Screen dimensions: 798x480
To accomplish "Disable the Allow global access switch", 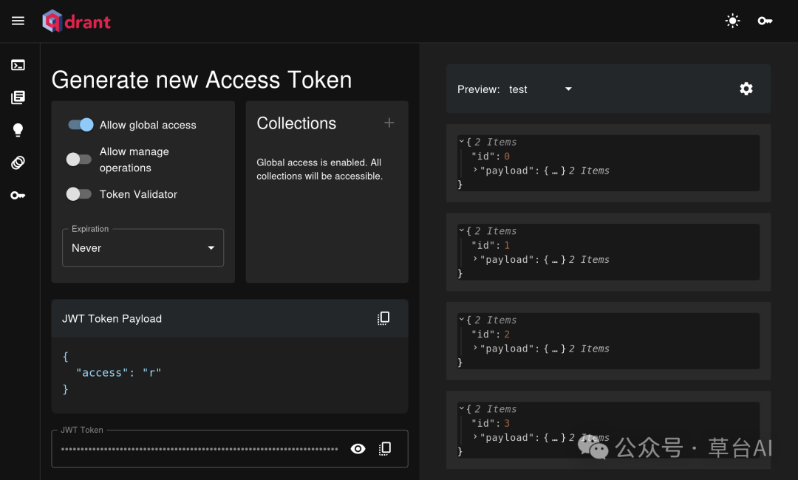I will pyautogui.click(x=81, y=125).
